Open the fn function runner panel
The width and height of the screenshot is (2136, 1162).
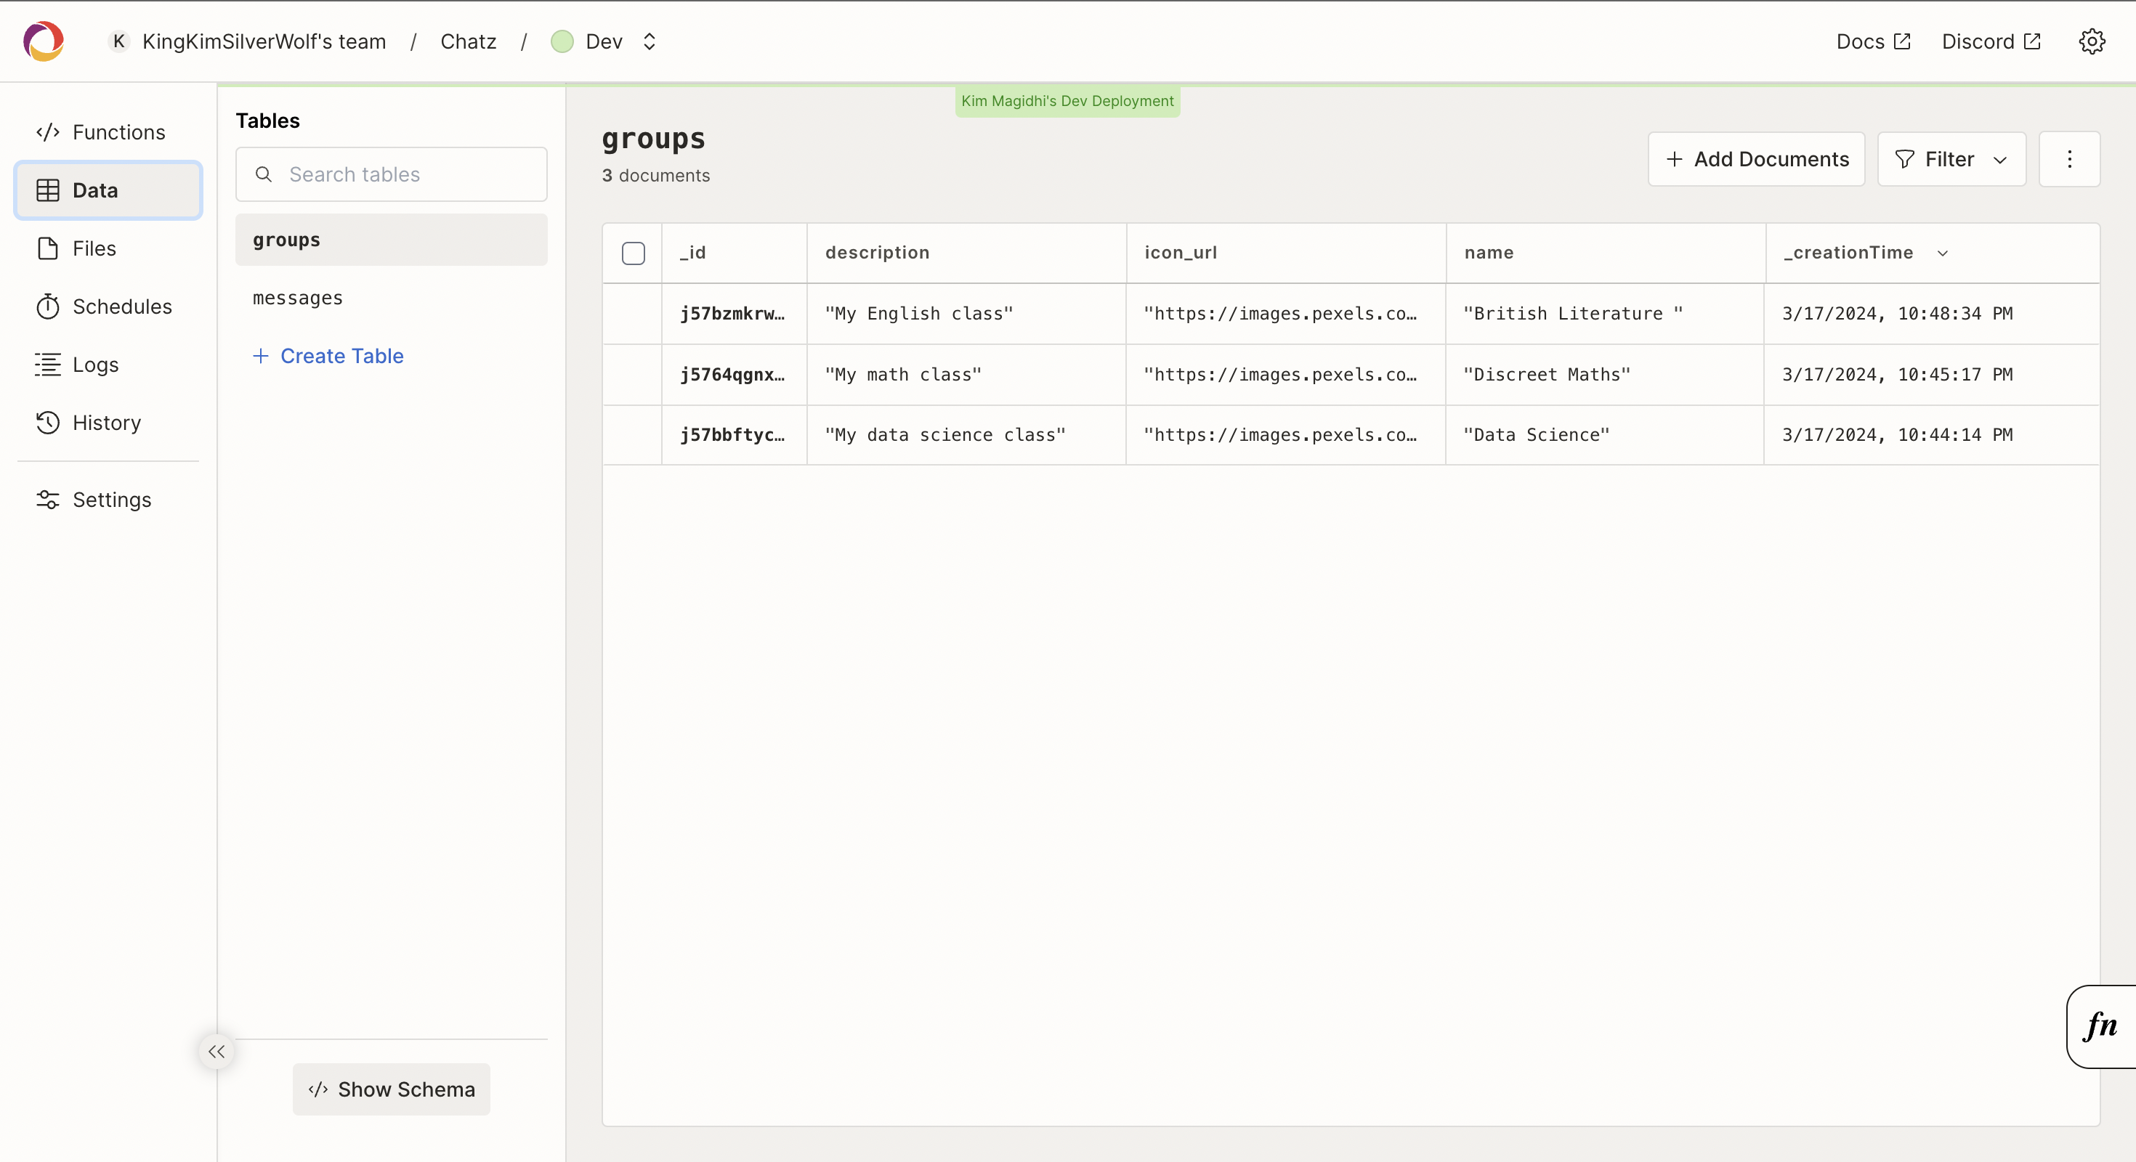2100,1026
